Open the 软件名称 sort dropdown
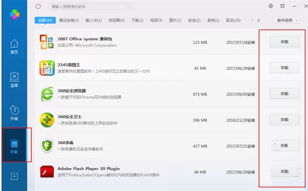The width and height of the screenshot is (308, 191). point(286,20)
